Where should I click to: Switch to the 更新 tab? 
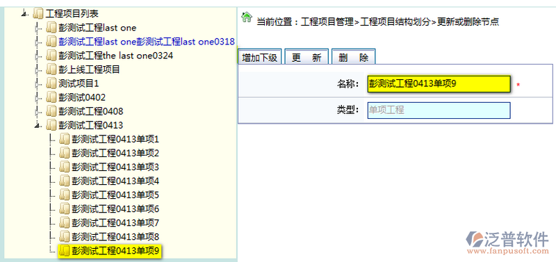[306, 58]
